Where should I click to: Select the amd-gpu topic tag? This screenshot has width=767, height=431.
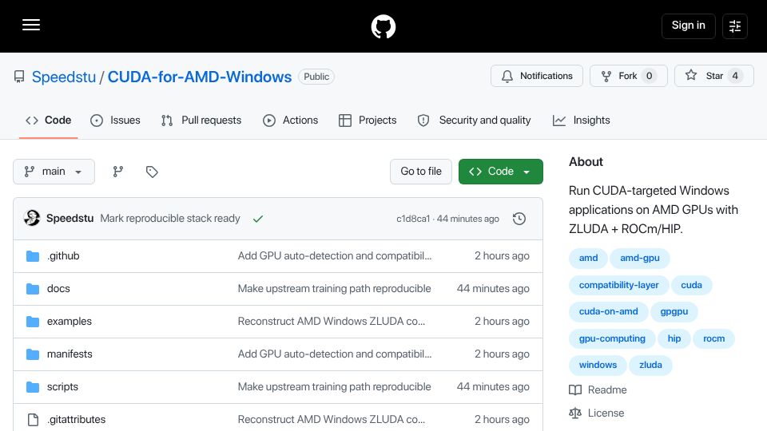640,258
